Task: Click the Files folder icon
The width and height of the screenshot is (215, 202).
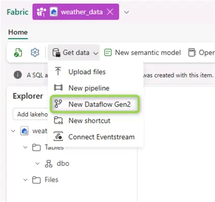Action: click(37, 180)
